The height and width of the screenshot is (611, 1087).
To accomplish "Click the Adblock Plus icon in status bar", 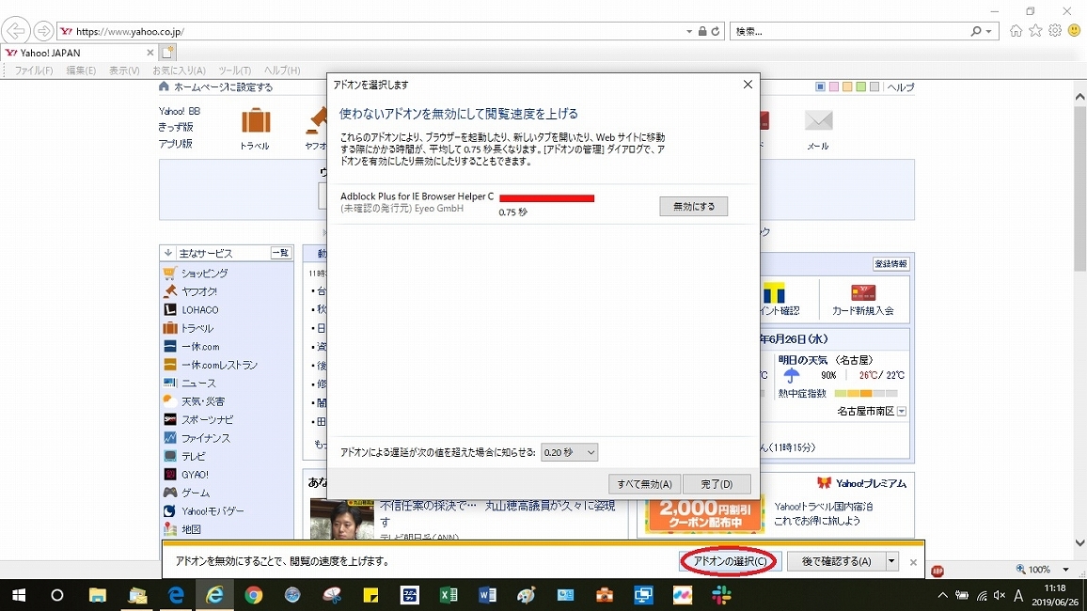I will coord(937,571).
